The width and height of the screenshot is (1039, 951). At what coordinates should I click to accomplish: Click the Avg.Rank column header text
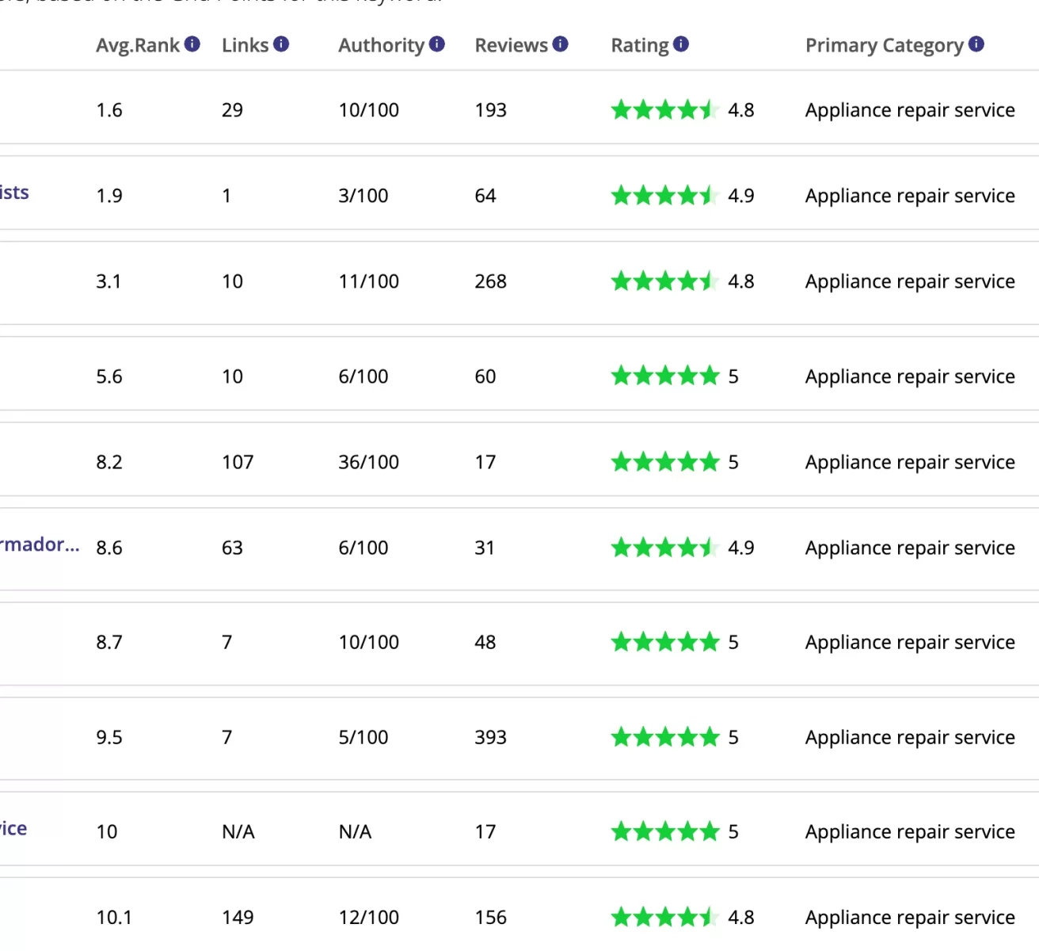(x=138, y=45)
